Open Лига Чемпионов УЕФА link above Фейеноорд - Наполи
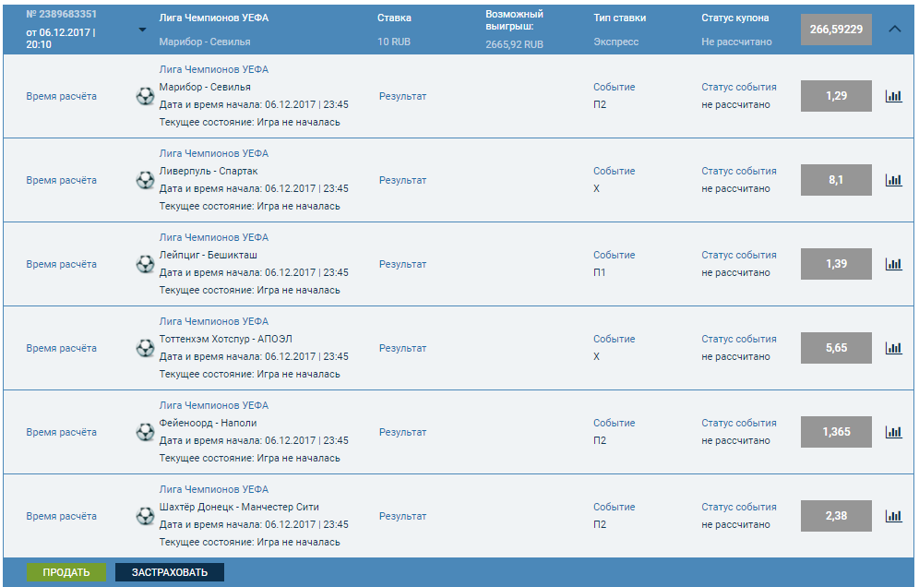This screenshot has height=587, width=919. point(214,405)
